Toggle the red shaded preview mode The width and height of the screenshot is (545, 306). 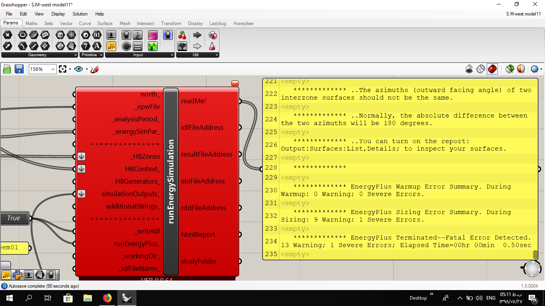click(492, 69)
